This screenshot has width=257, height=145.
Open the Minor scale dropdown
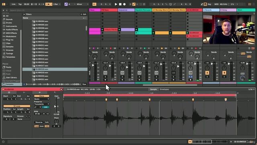82,4
